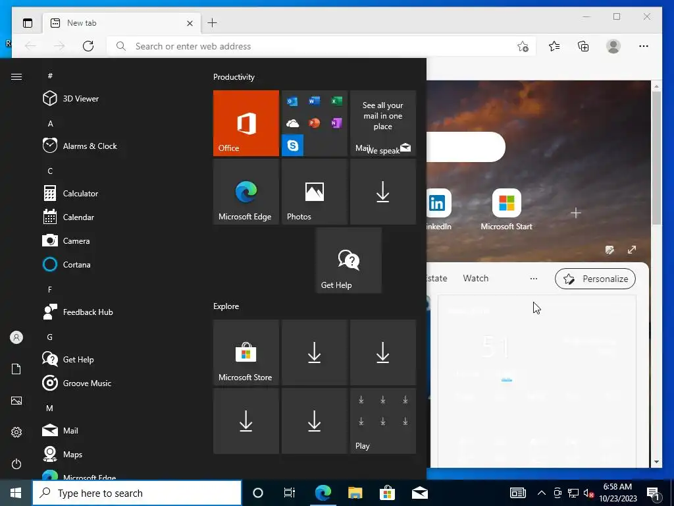Close the New tab tab
674x506 pixels.
point(190,23)
